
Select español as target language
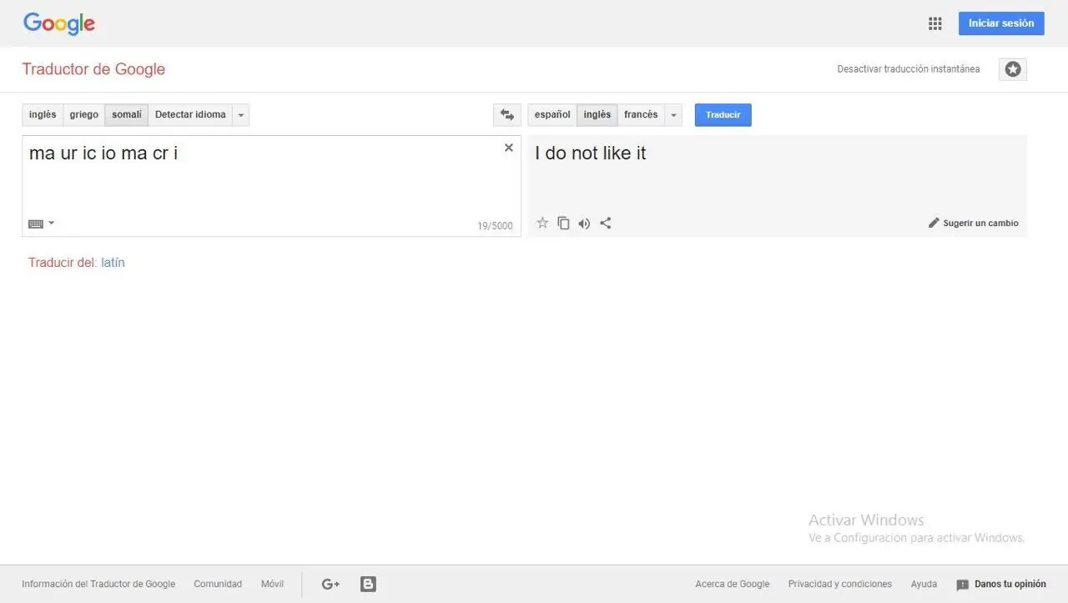click(552, 115)
